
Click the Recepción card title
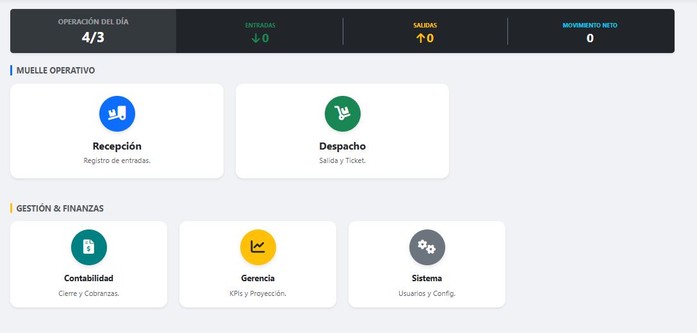tap(117, 146)
